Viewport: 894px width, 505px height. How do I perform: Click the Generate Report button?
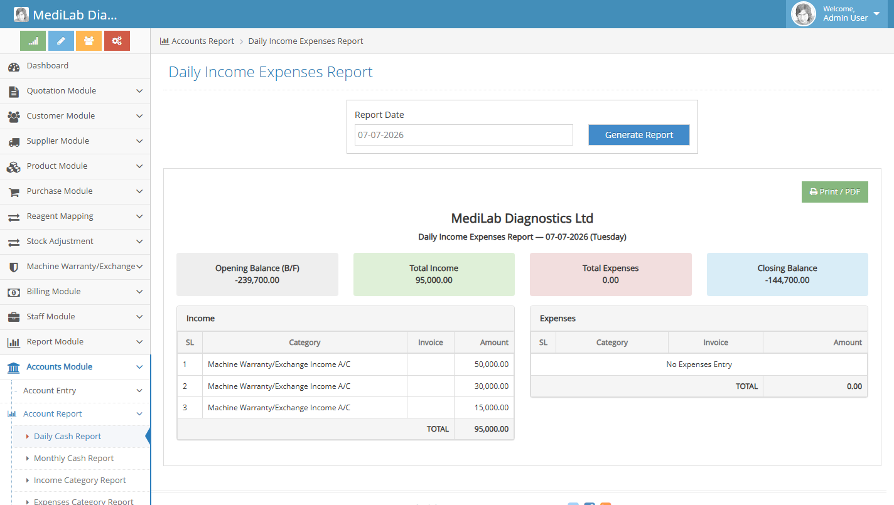tap(639, 135)
